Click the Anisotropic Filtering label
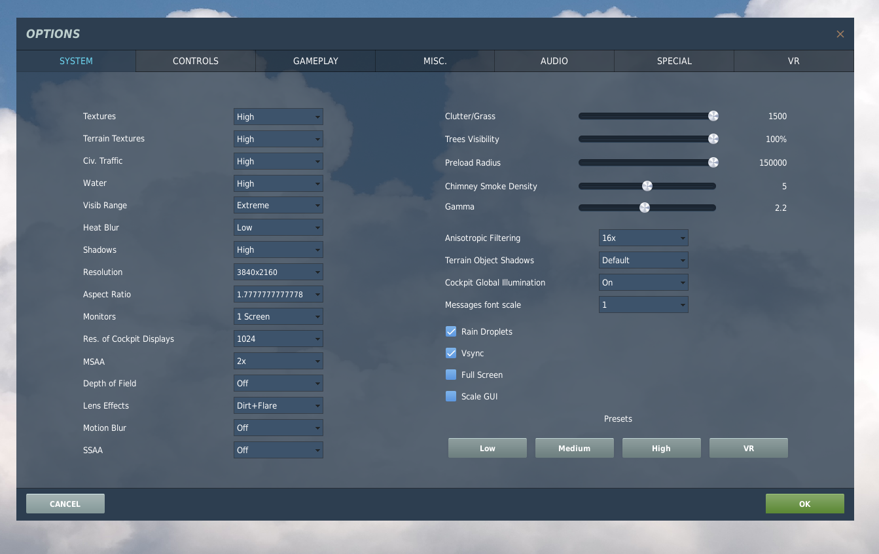 click(x=483, y=238)
